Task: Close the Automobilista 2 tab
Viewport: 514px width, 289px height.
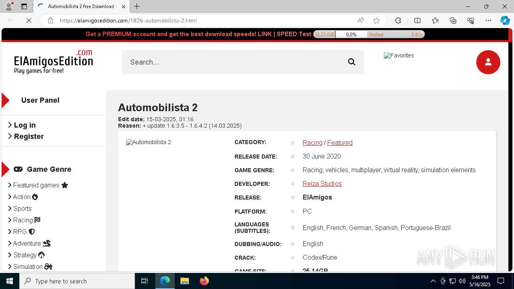Action: pyautogui.click(x=123, y=6)
